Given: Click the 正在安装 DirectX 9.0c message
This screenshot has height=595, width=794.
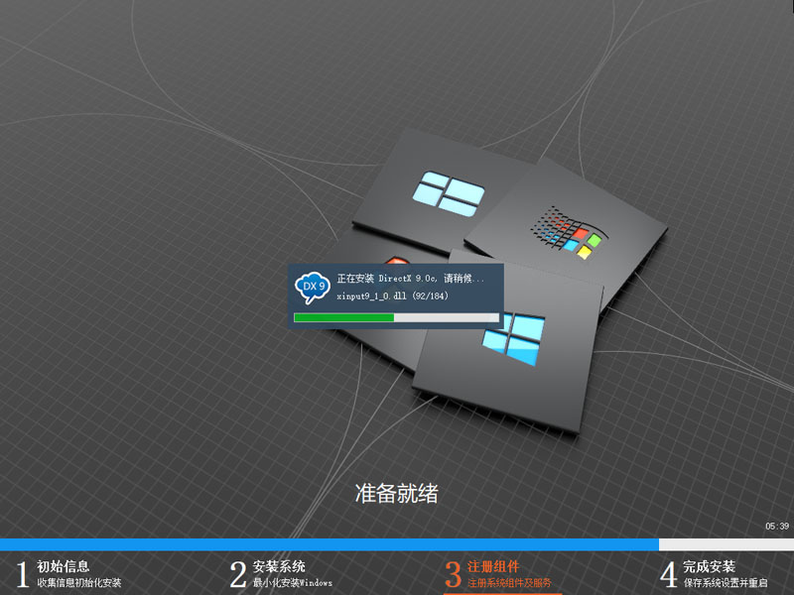Looking at the screenshot, I should [x=411, y=279].
